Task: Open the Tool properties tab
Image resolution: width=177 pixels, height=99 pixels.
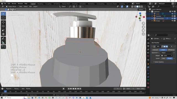Action: point(148,39)
